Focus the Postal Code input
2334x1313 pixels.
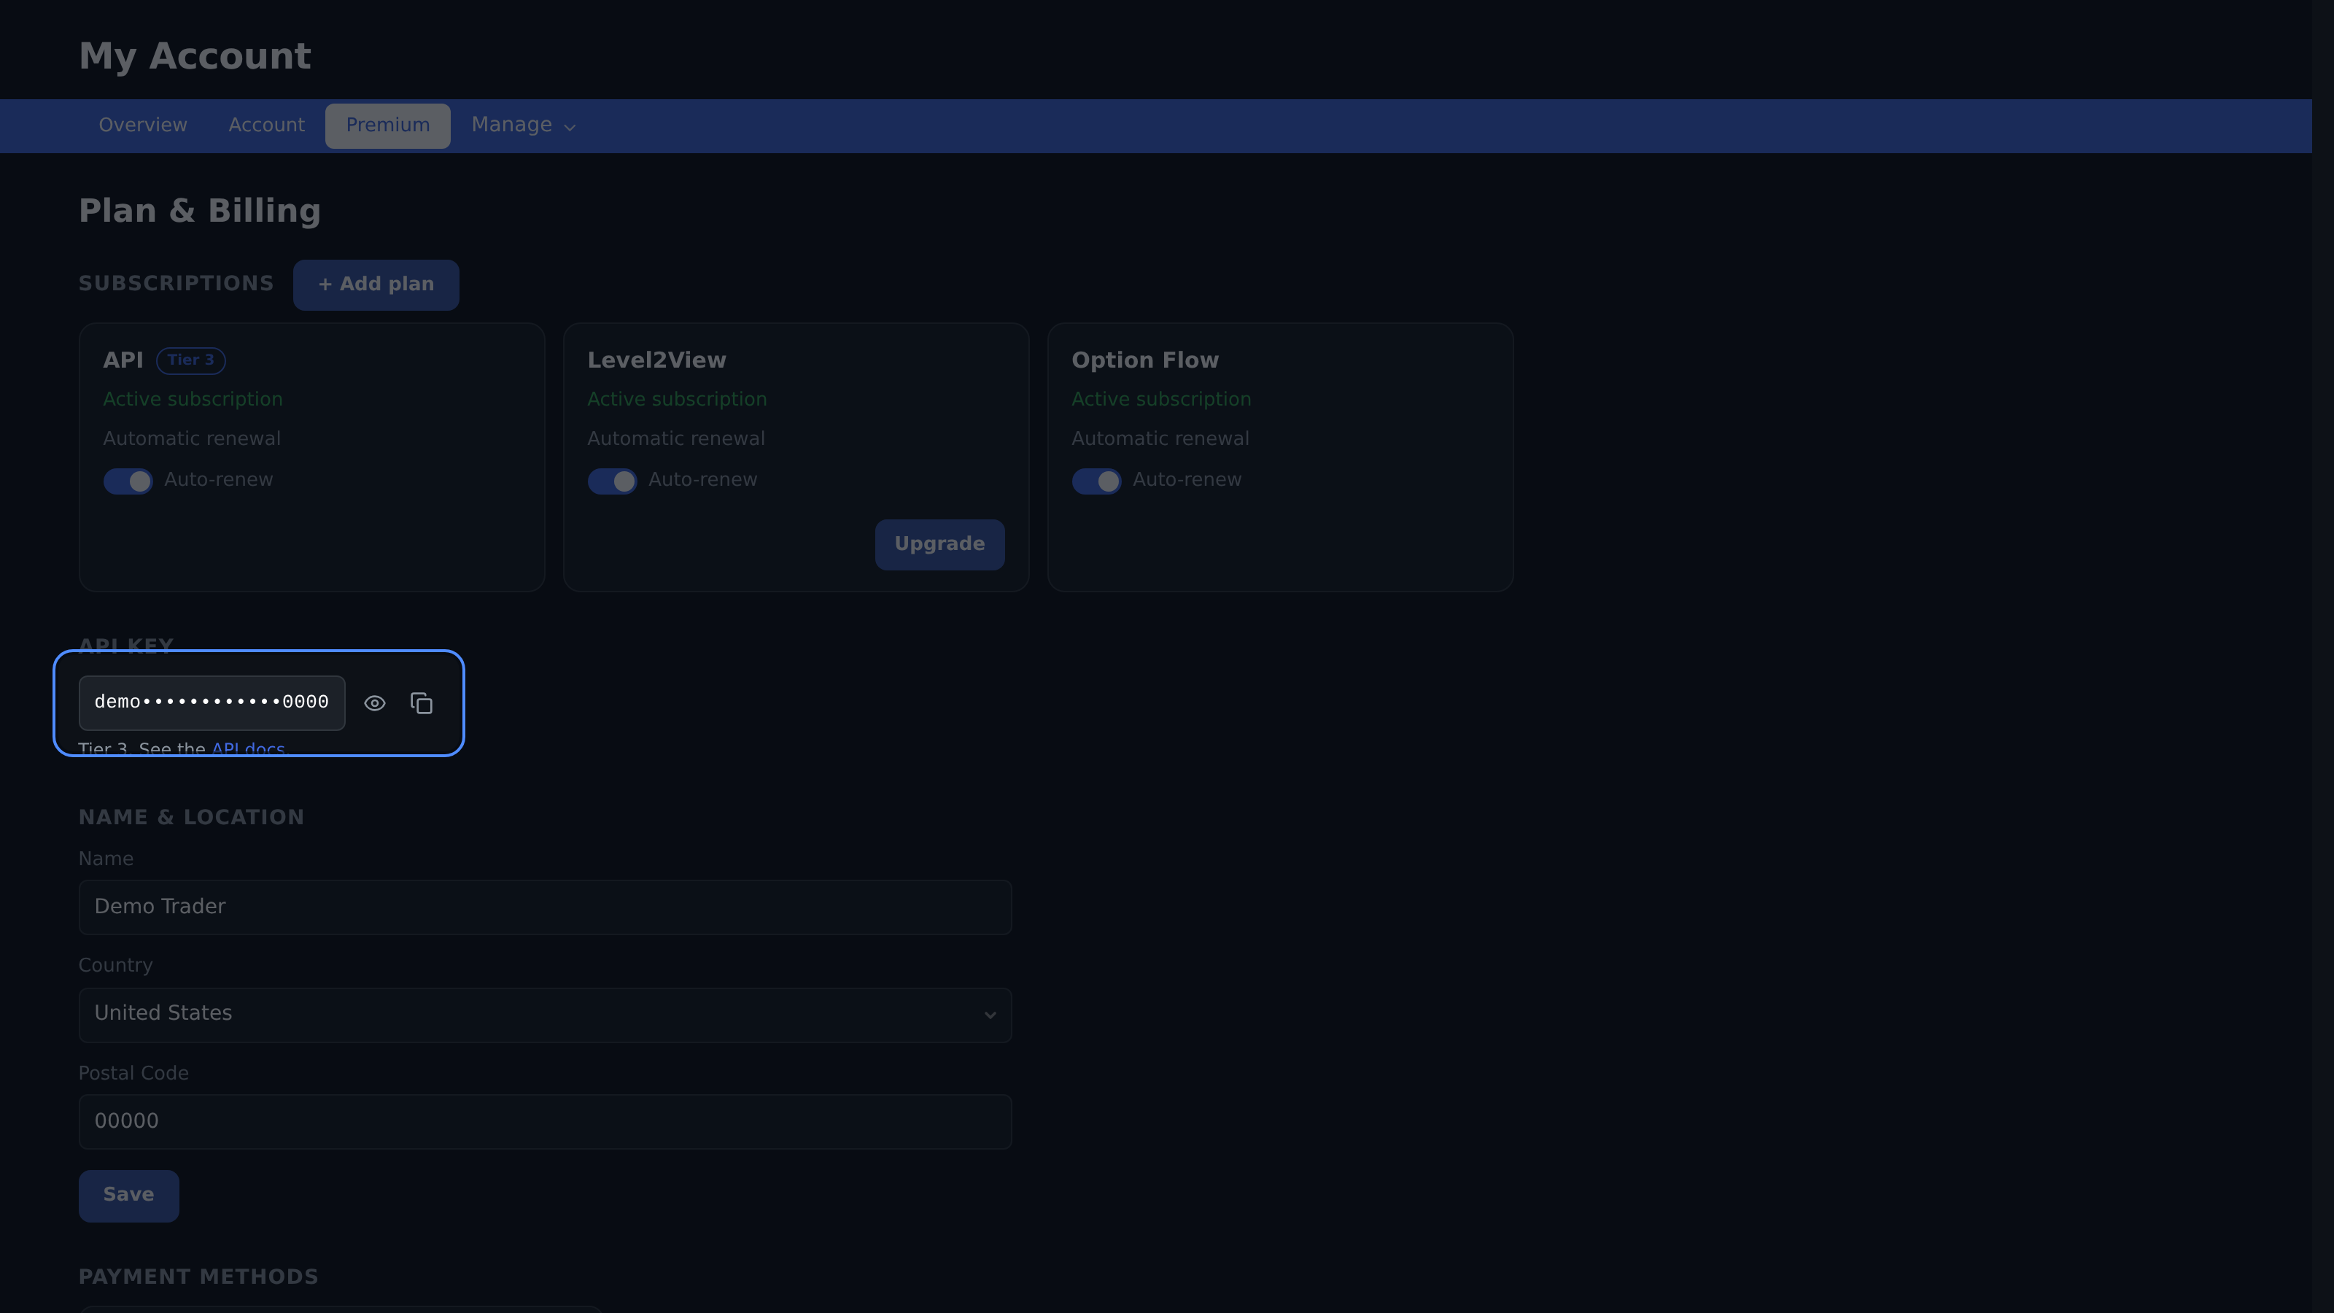coord(545,1122)
